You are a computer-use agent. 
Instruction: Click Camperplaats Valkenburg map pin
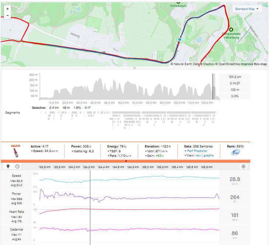point(231,29)
